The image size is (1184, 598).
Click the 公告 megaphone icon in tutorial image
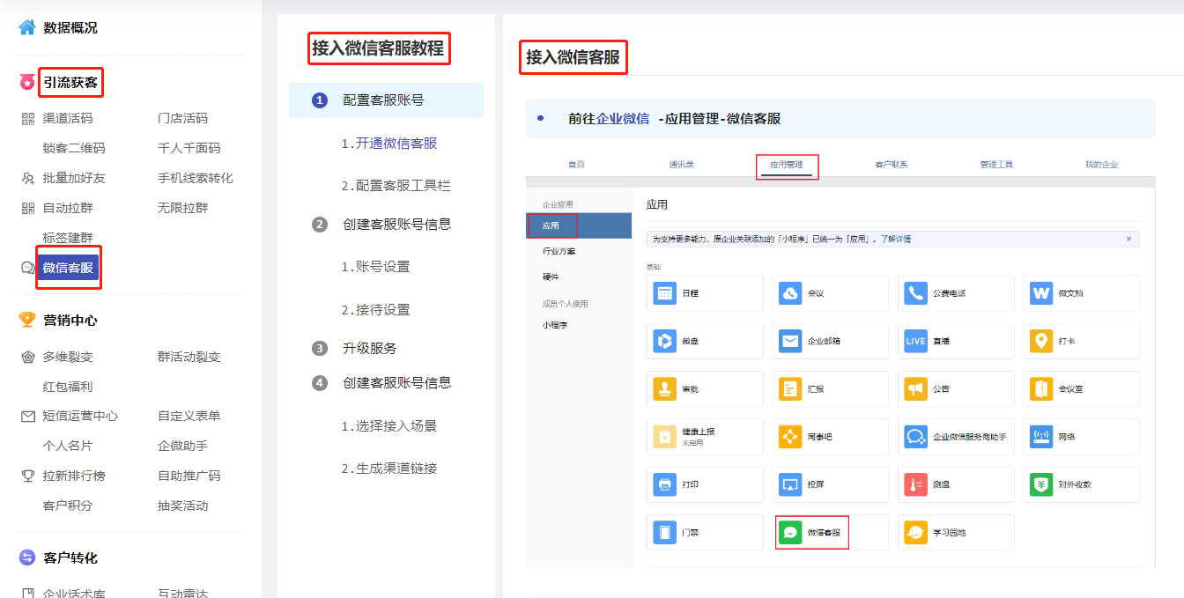(x=916, y=388)
